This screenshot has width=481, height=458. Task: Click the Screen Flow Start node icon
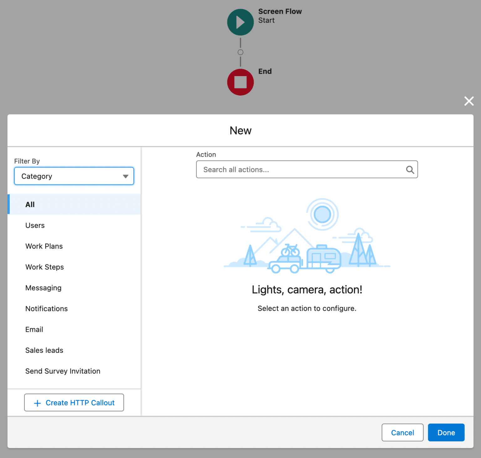coord(240,22)
